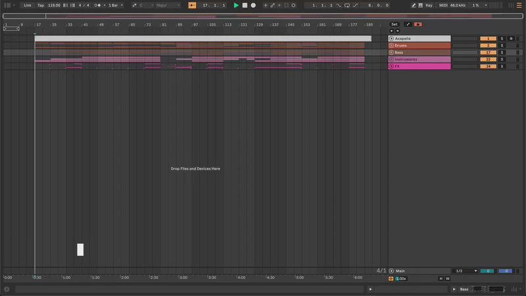Solo the Drums track

501,45
